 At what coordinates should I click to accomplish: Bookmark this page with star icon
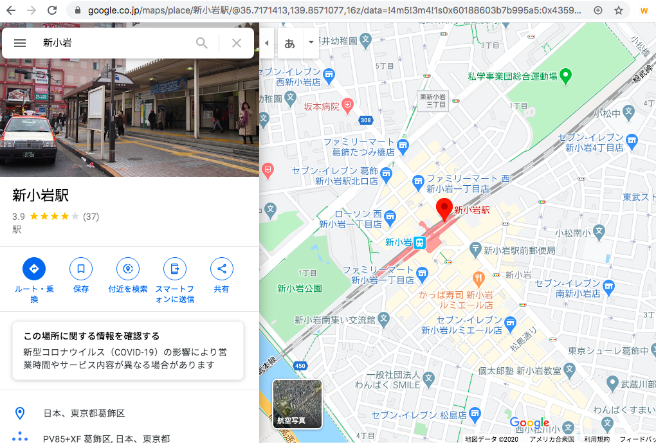(x=619, y=10)
